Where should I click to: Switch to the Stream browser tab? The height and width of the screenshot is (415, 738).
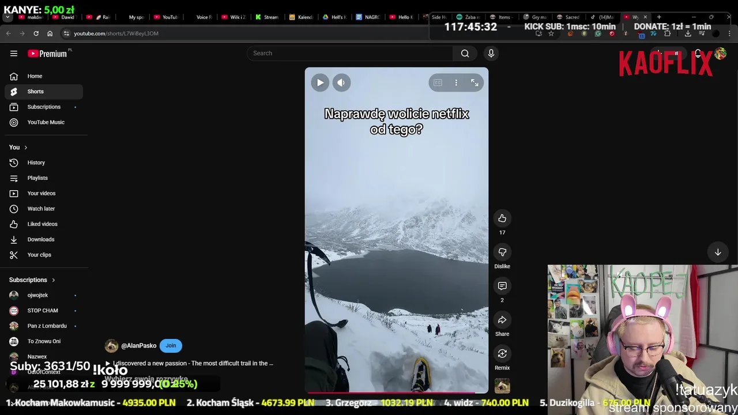(x=267, y=17)
